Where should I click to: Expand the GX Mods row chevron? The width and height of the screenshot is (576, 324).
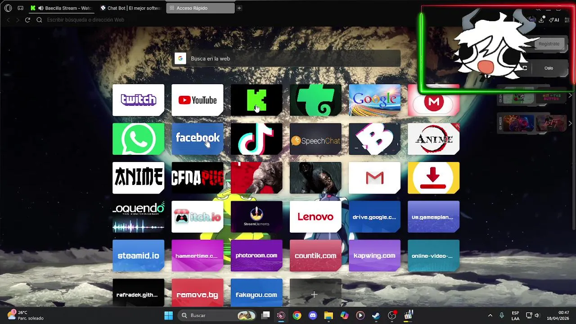coord(570,123)
